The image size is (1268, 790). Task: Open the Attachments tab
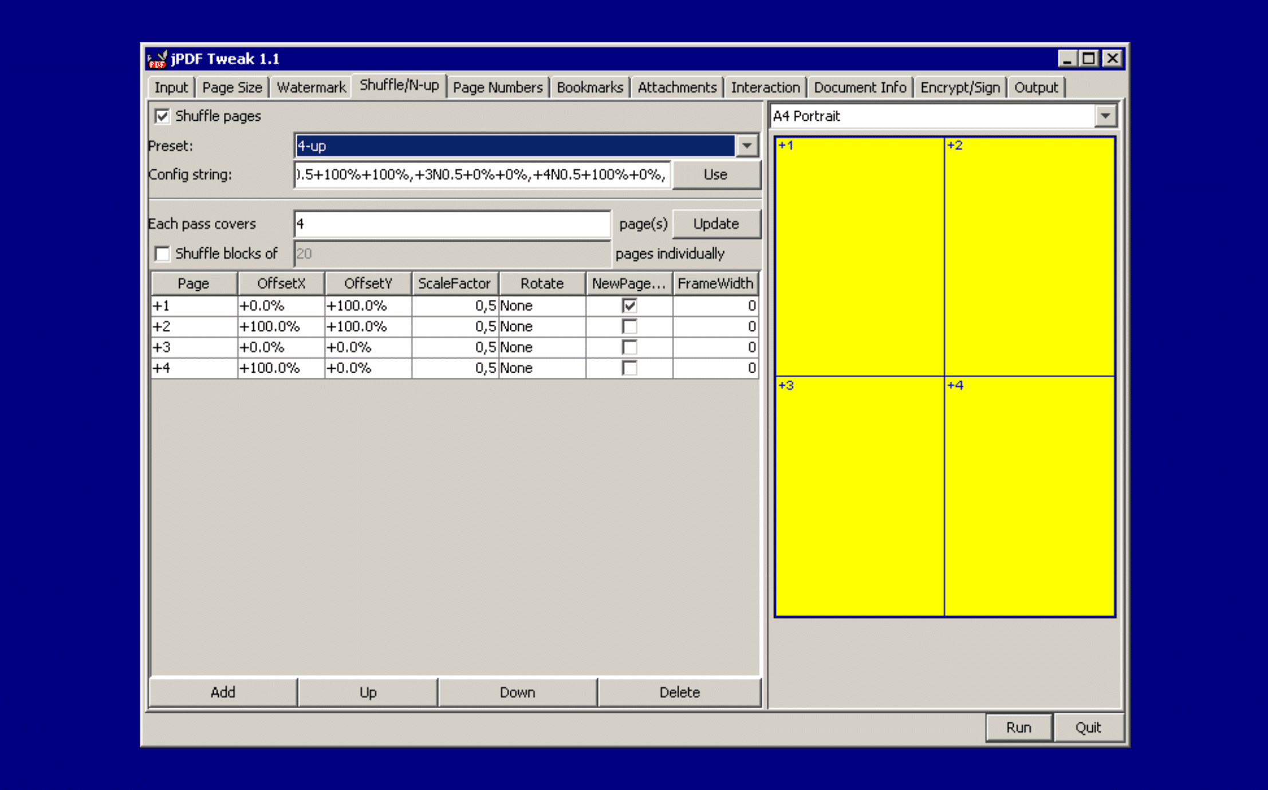677,88
